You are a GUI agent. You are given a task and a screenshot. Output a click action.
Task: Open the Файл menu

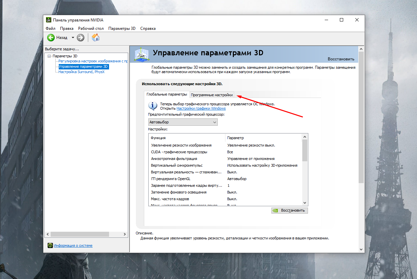[x=51, y=29]
